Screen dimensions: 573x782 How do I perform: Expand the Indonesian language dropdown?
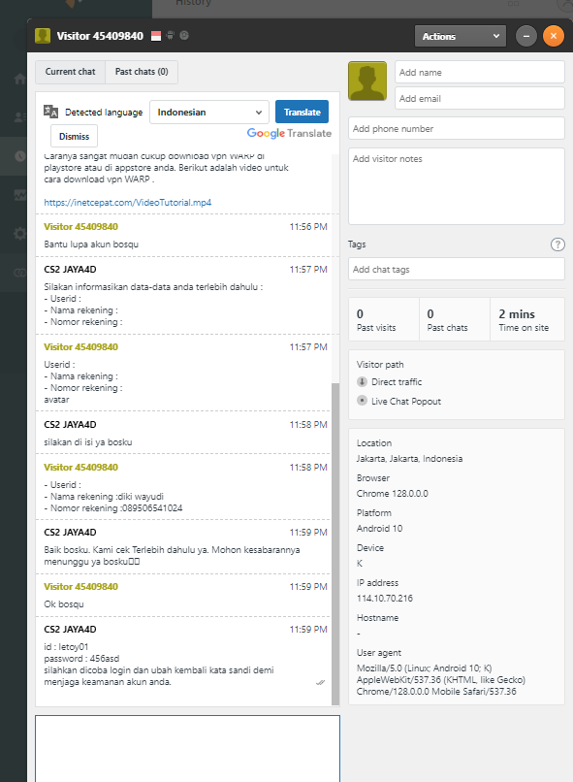(209, 113)
